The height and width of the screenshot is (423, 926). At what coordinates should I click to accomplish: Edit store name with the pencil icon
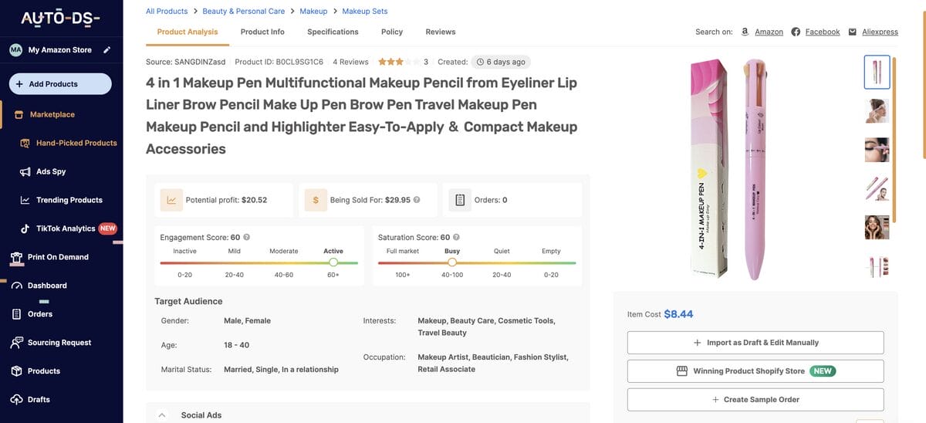tap(106, 50)
